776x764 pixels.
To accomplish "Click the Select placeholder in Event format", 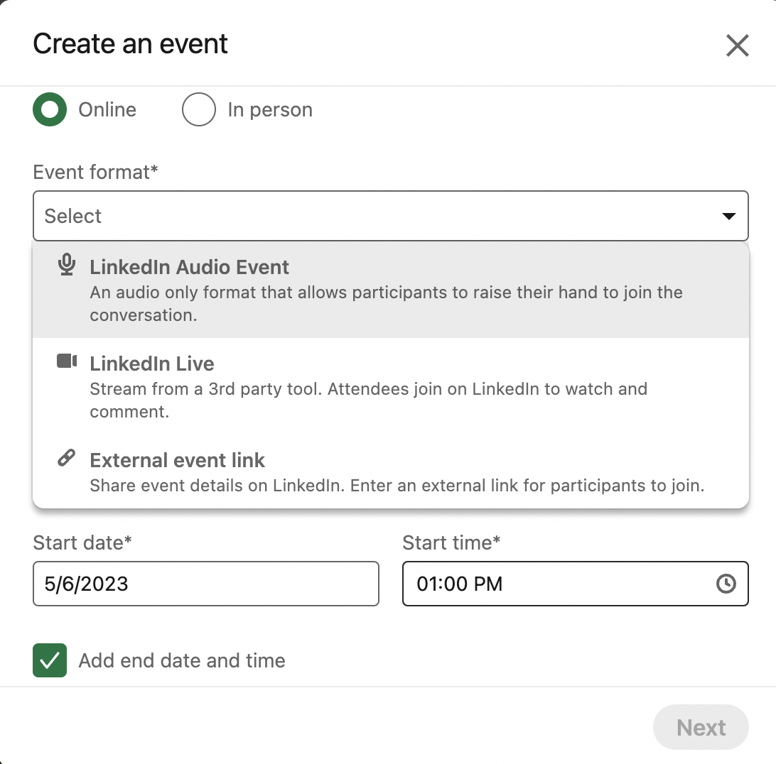I will 73,216.
